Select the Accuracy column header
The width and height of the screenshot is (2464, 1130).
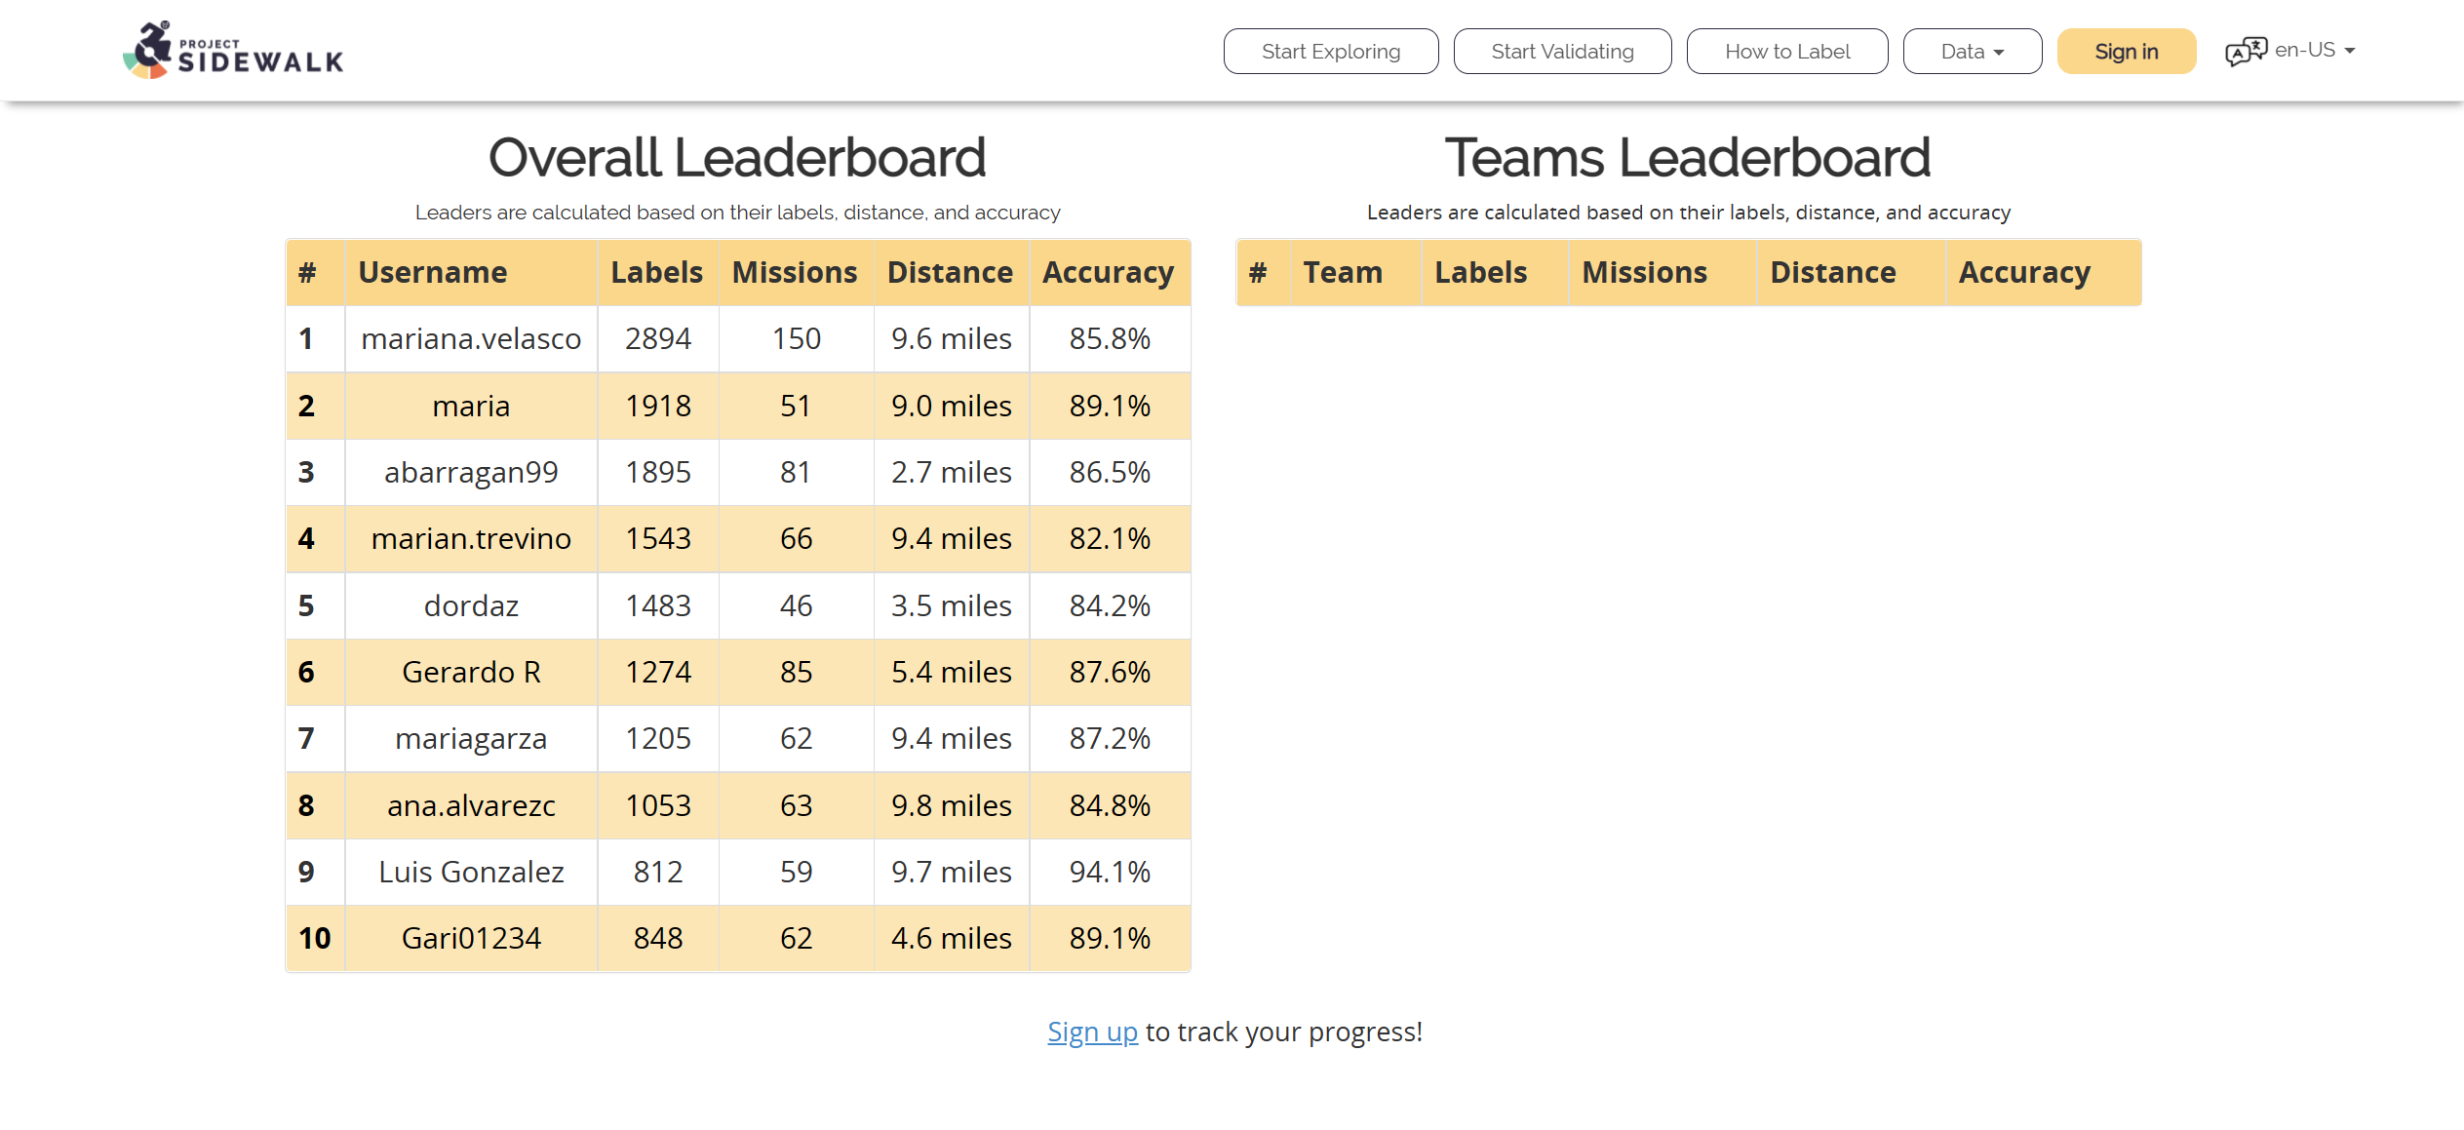click(x=1109, y=272)
